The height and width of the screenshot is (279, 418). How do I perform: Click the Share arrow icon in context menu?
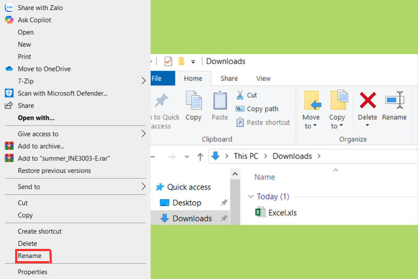click(9, 105)
